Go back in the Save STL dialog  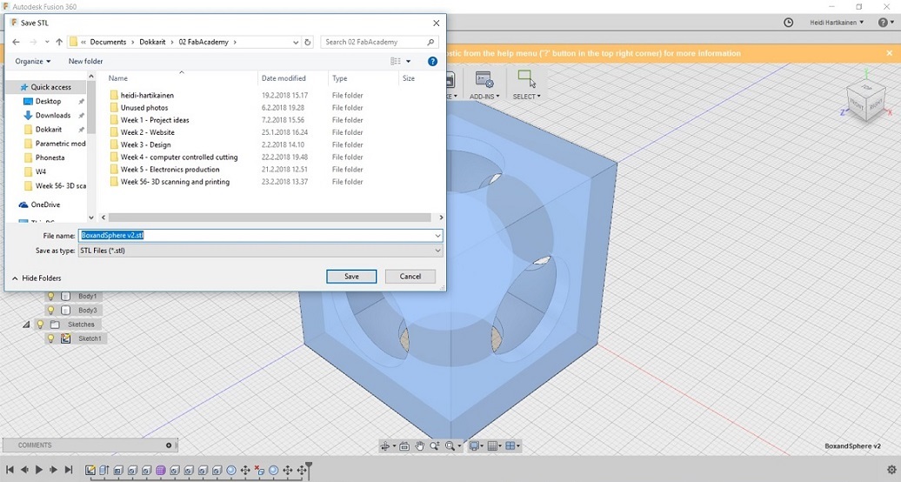tap(16, 42)
